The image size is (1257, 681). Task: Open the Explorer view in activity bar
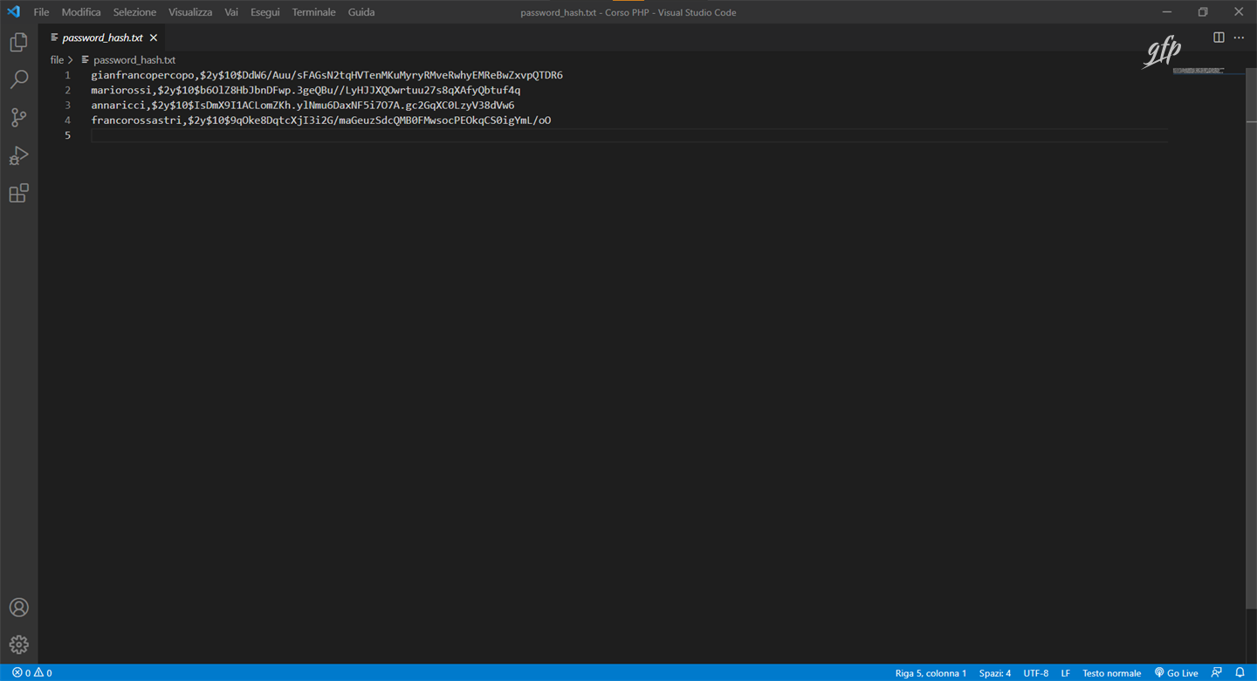click(18, 42)
